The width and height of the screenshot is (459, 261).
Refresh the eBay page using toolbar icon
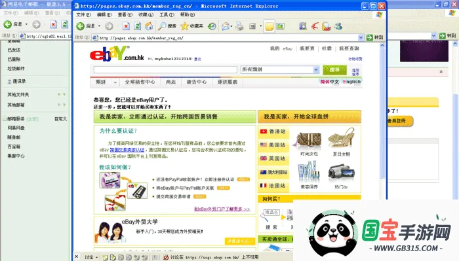137,26
